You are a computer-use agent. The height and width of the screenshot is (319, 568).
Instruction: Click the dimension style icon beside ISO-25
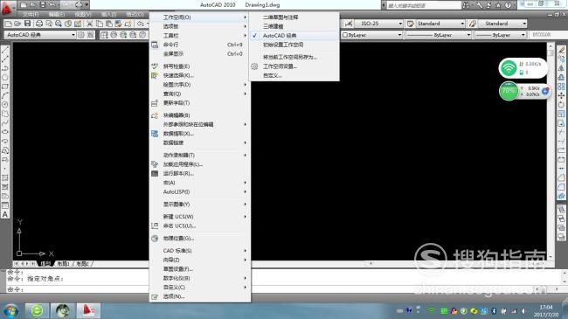coord(348,24)
